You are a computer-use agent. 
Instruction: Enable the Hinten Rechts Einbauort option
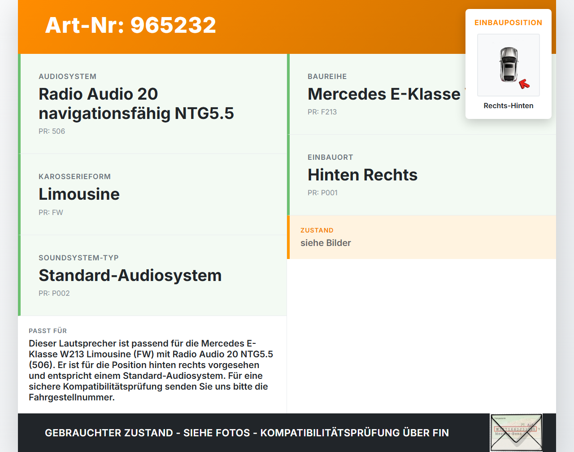(362, 175)
